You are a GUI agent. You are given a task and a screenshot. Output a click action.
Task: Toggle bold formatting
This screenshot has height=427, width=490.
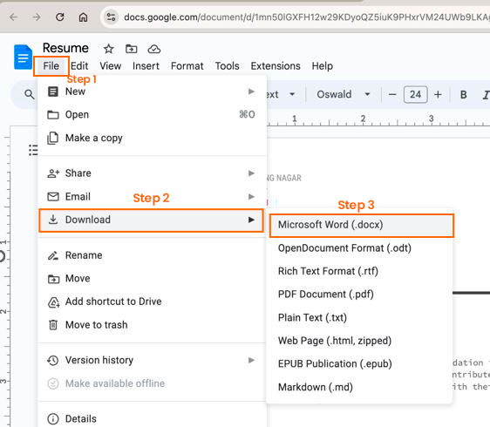coord(464,94)
